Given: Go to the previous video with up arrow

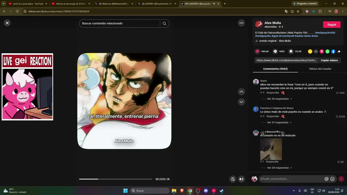Looking at the screenshot, I should [x=241, y=92].
